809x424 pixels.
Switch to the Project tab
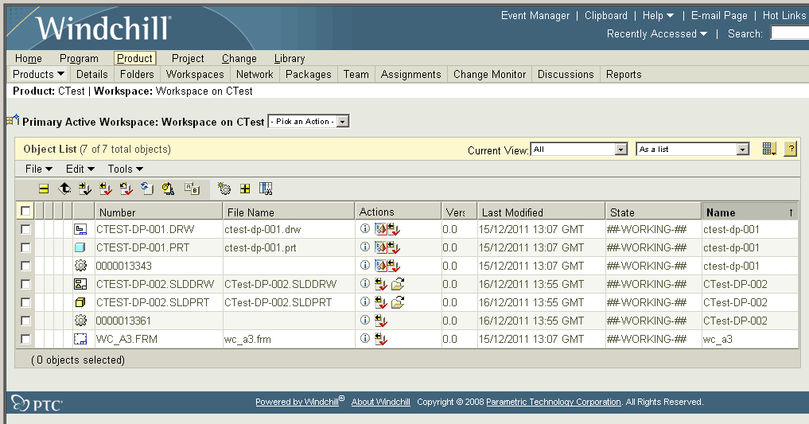(188, 58)
